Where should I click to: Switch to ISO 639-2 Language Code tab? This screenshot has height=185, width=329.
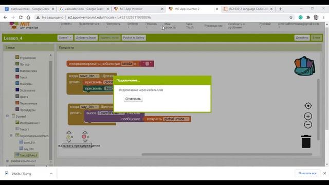tap(248, 9)
